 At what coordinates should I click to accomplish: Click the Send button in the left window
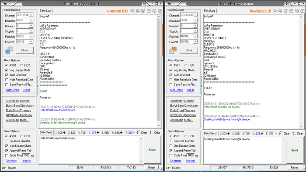pos(152,150)
